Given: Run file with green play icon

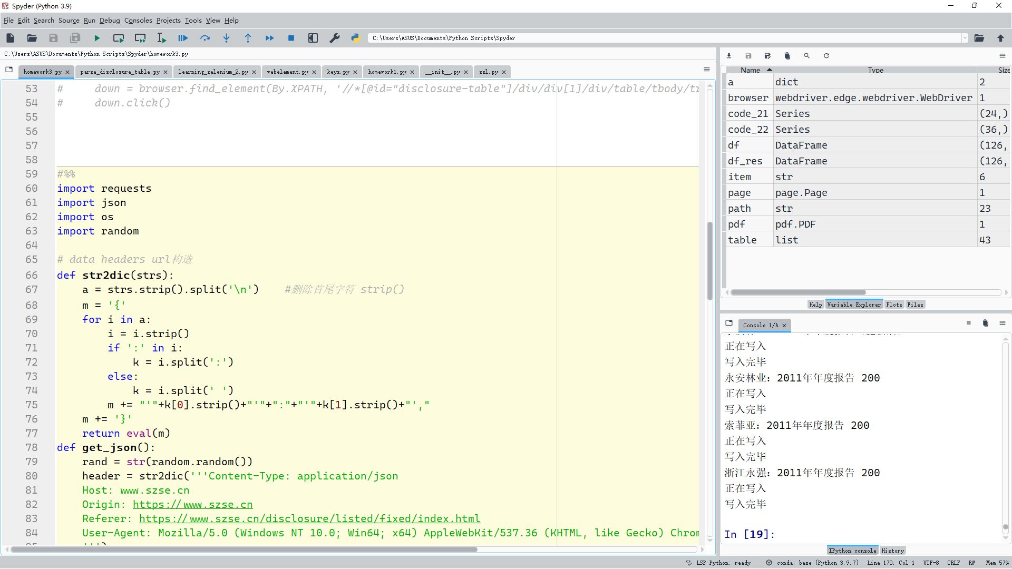Looking at the screenshot, I should click(x=97, y=38).
